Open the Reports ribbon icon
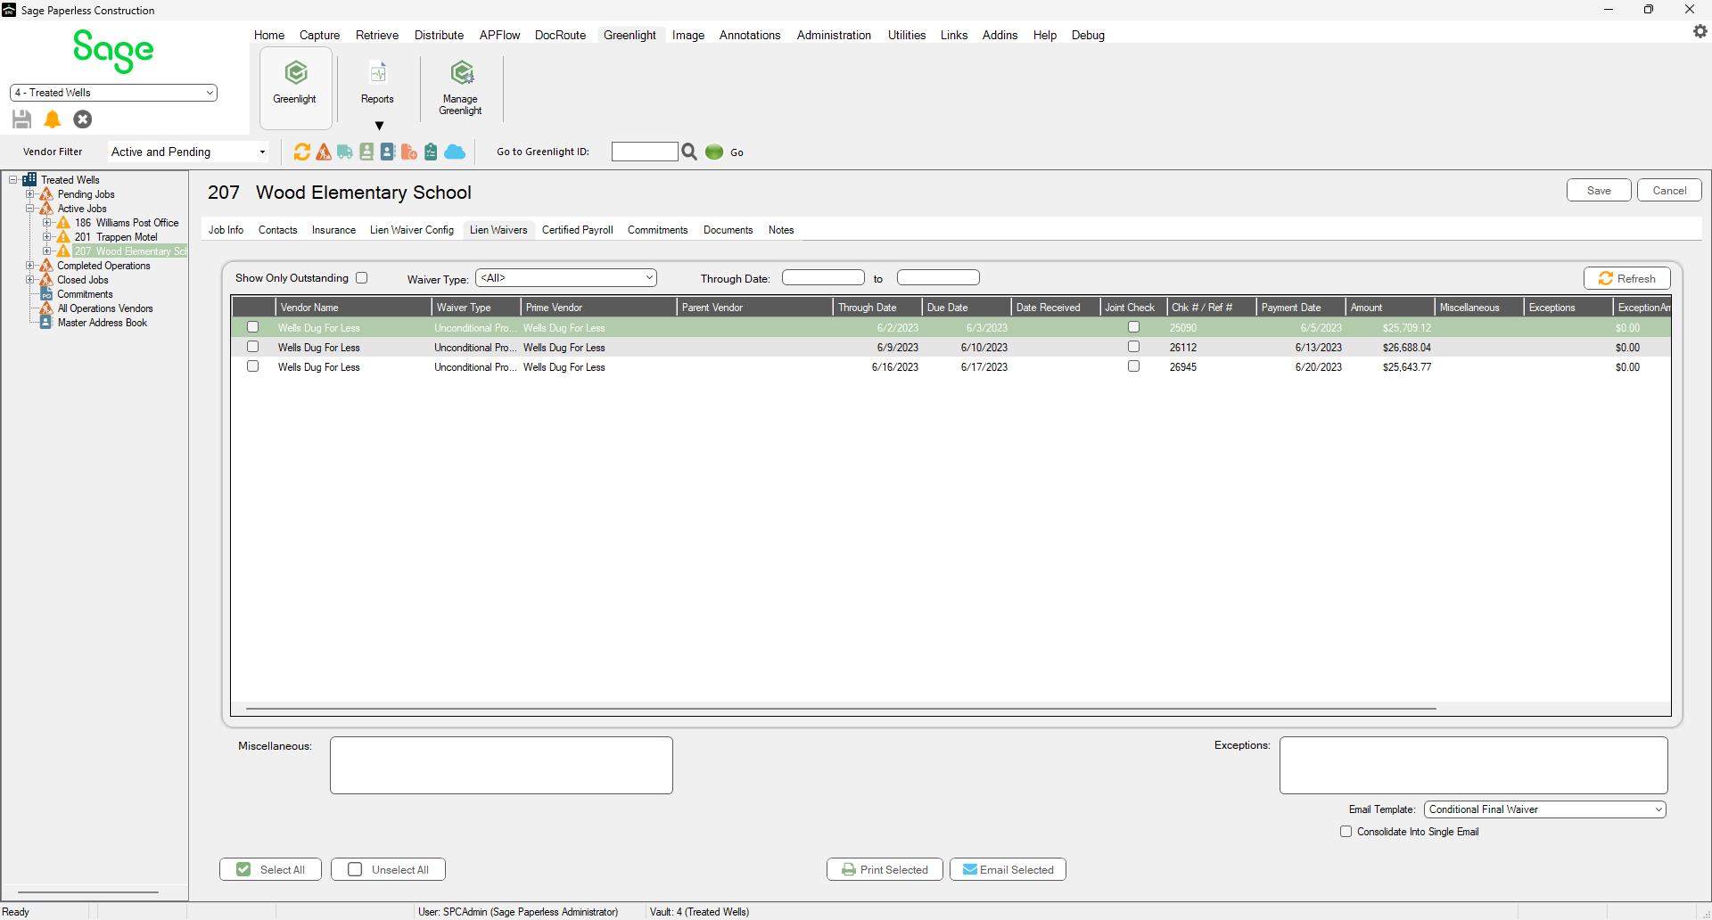 [378, 73]
